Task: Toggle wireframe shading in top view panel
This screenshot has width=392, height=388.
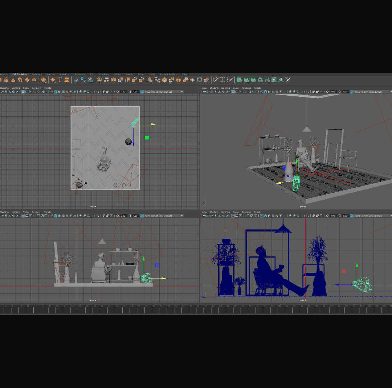Action: (52, 92)
